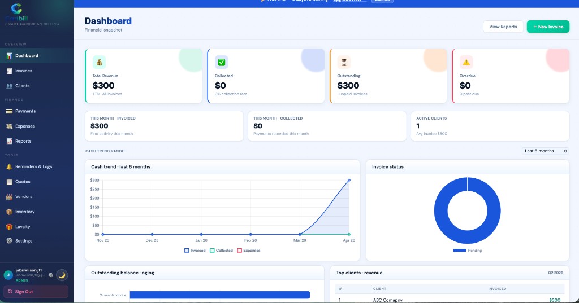Image resolution: width=579 pixels, height=303 pixels.
Task: Click 'Cash trend · last 6 months' title
Action: pos(121,167)
